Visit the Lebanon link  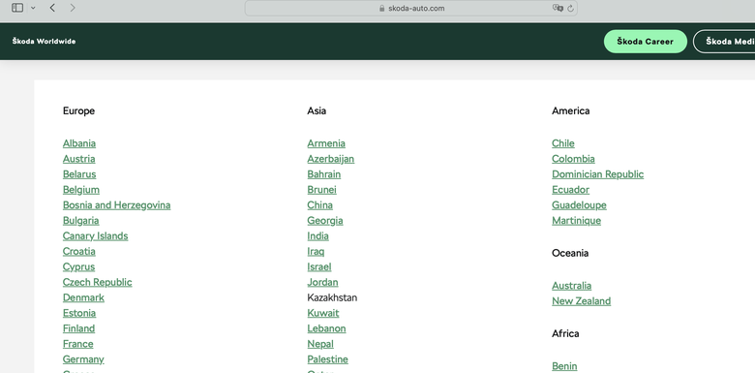[326, 328]
